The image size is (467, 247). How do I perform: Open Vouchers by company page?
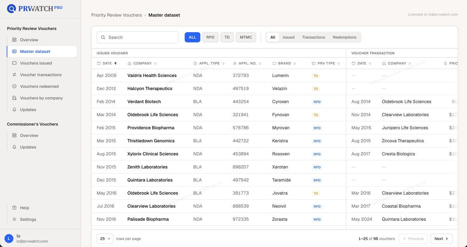pyautogui.click(x=42, y=98)
